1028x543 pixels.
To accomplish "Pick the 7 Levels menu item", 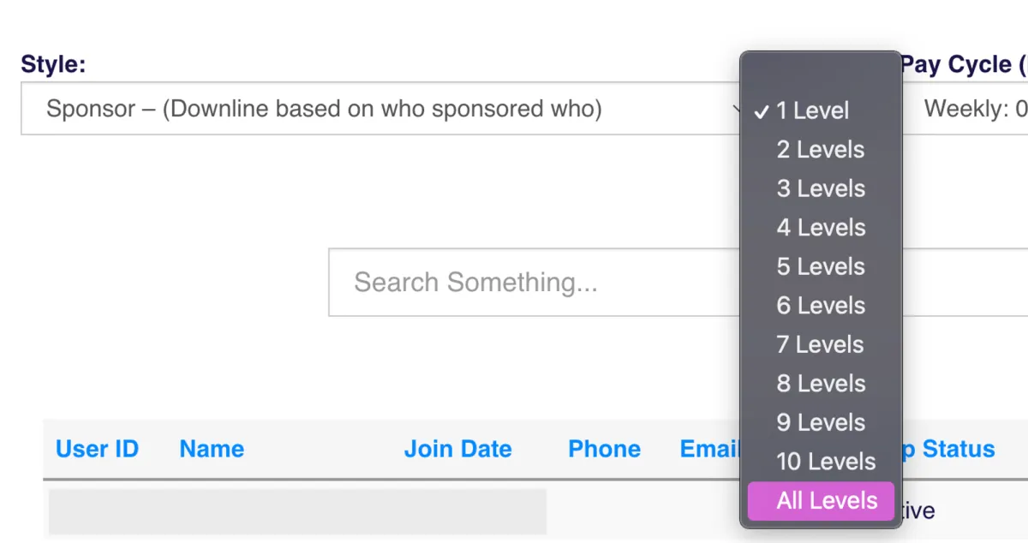I will click(820, 344).
